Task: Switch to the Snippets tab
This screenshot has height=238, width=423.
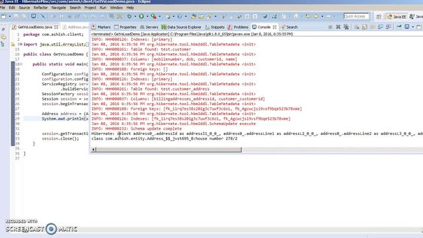Action: tap(215, 27)
